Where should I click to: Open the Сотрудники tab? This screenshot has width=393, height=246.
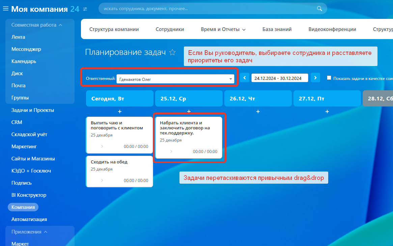coord(170,29)
